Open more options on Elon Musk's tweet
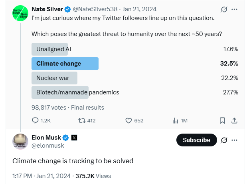Screen dimensions: 247x184 pyautogui.click(x=235, y=140)
